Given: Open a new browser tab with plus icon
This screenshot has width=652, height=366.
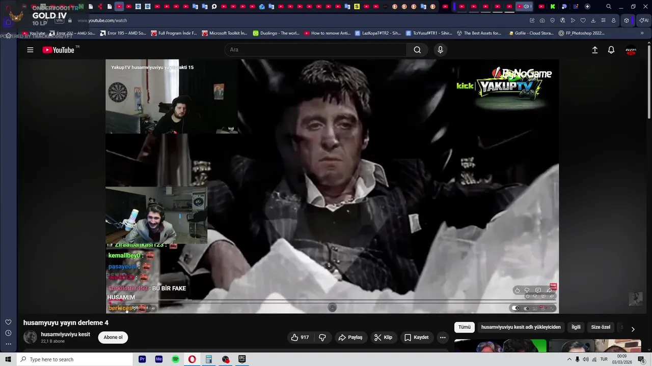Looking at the screenshot, I should [587, 7].
